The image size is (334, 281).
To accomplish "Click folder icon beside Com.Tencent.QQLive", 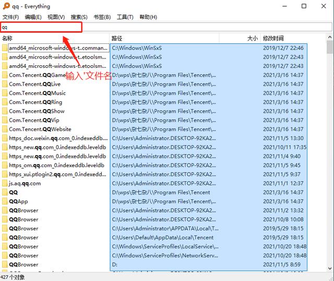I will [5, 84].
